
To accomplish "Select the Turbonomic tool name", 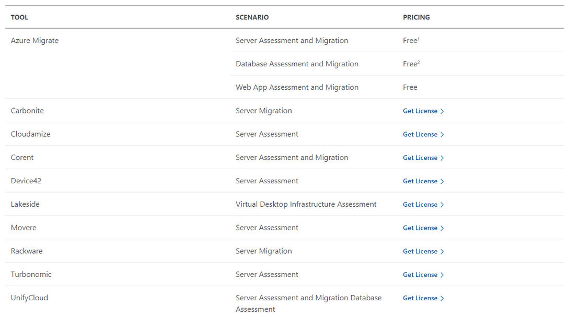I will [31, 275].
